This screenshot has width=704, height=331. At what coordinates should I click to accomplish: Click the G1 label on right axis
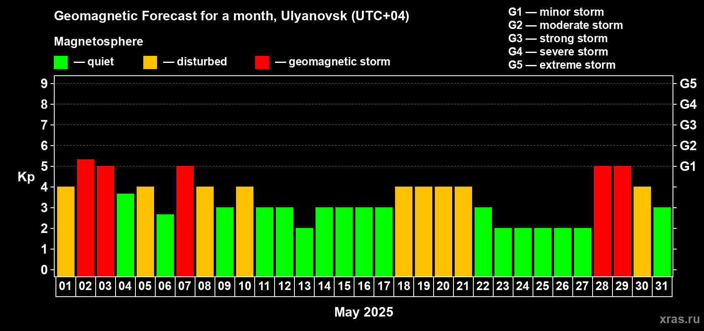(688, 166)
